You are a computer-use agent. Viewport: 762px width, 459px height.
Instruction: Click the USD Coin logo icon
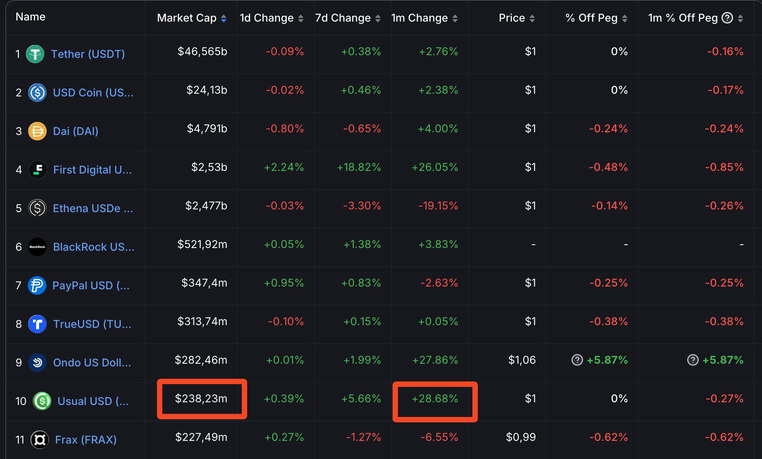[x=37, y=93]
